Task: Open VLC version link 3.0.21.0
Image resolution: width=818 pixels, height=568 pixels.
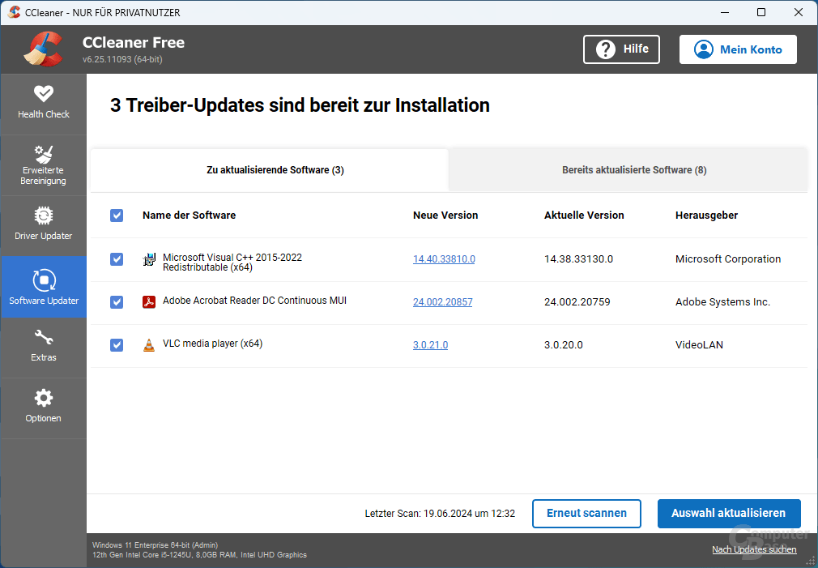Action: click(x=430, y=345)
